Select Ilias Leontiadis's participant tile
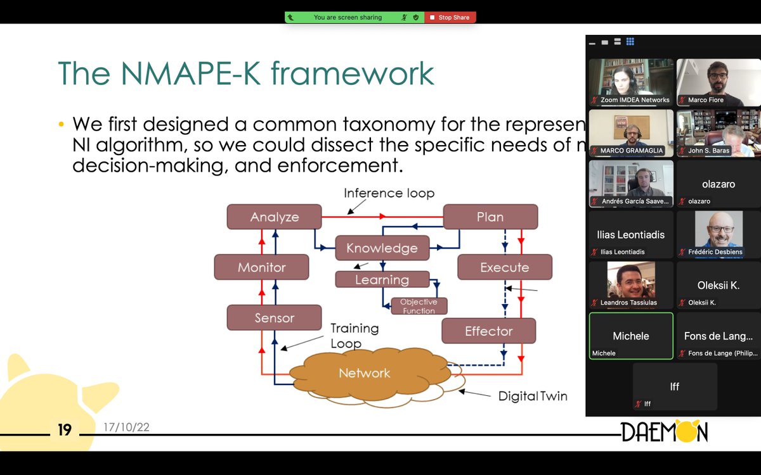Viewport: 761px width, 475px height. (632, 234)
